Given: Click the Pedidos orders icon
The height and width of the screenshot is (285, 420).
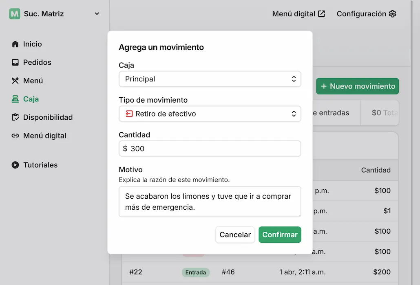Looking at the screenshot, I should pos(15,62).
